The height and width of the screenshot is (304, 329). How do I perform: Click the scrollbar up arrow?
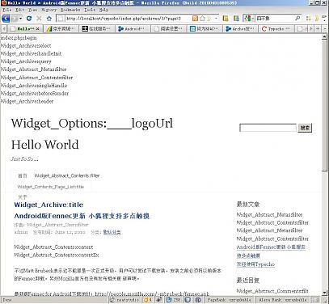[325, 37]
